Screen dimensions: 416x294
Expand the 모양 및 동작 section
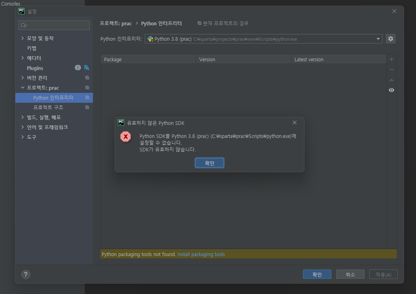(23, 38)
